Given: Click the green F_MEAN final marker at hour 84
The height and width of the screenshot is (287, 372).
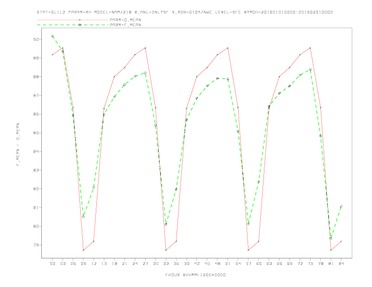Looking at the screenshot, I should pos(341,206).
